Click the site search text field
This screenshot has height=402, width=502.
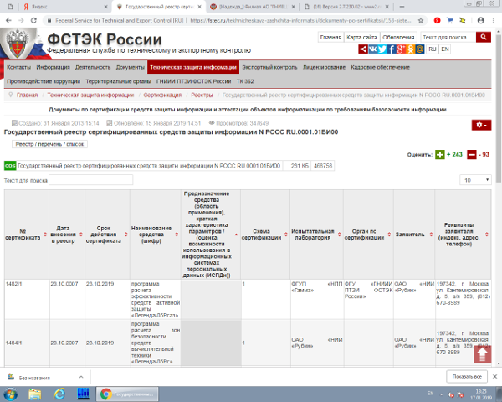pos(448,37)
